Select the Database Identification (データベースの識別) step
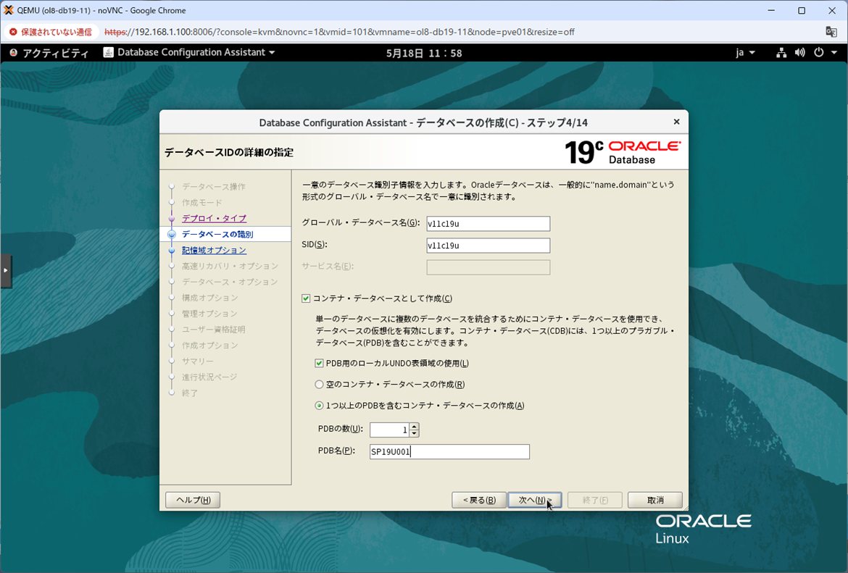 [217, 234]
